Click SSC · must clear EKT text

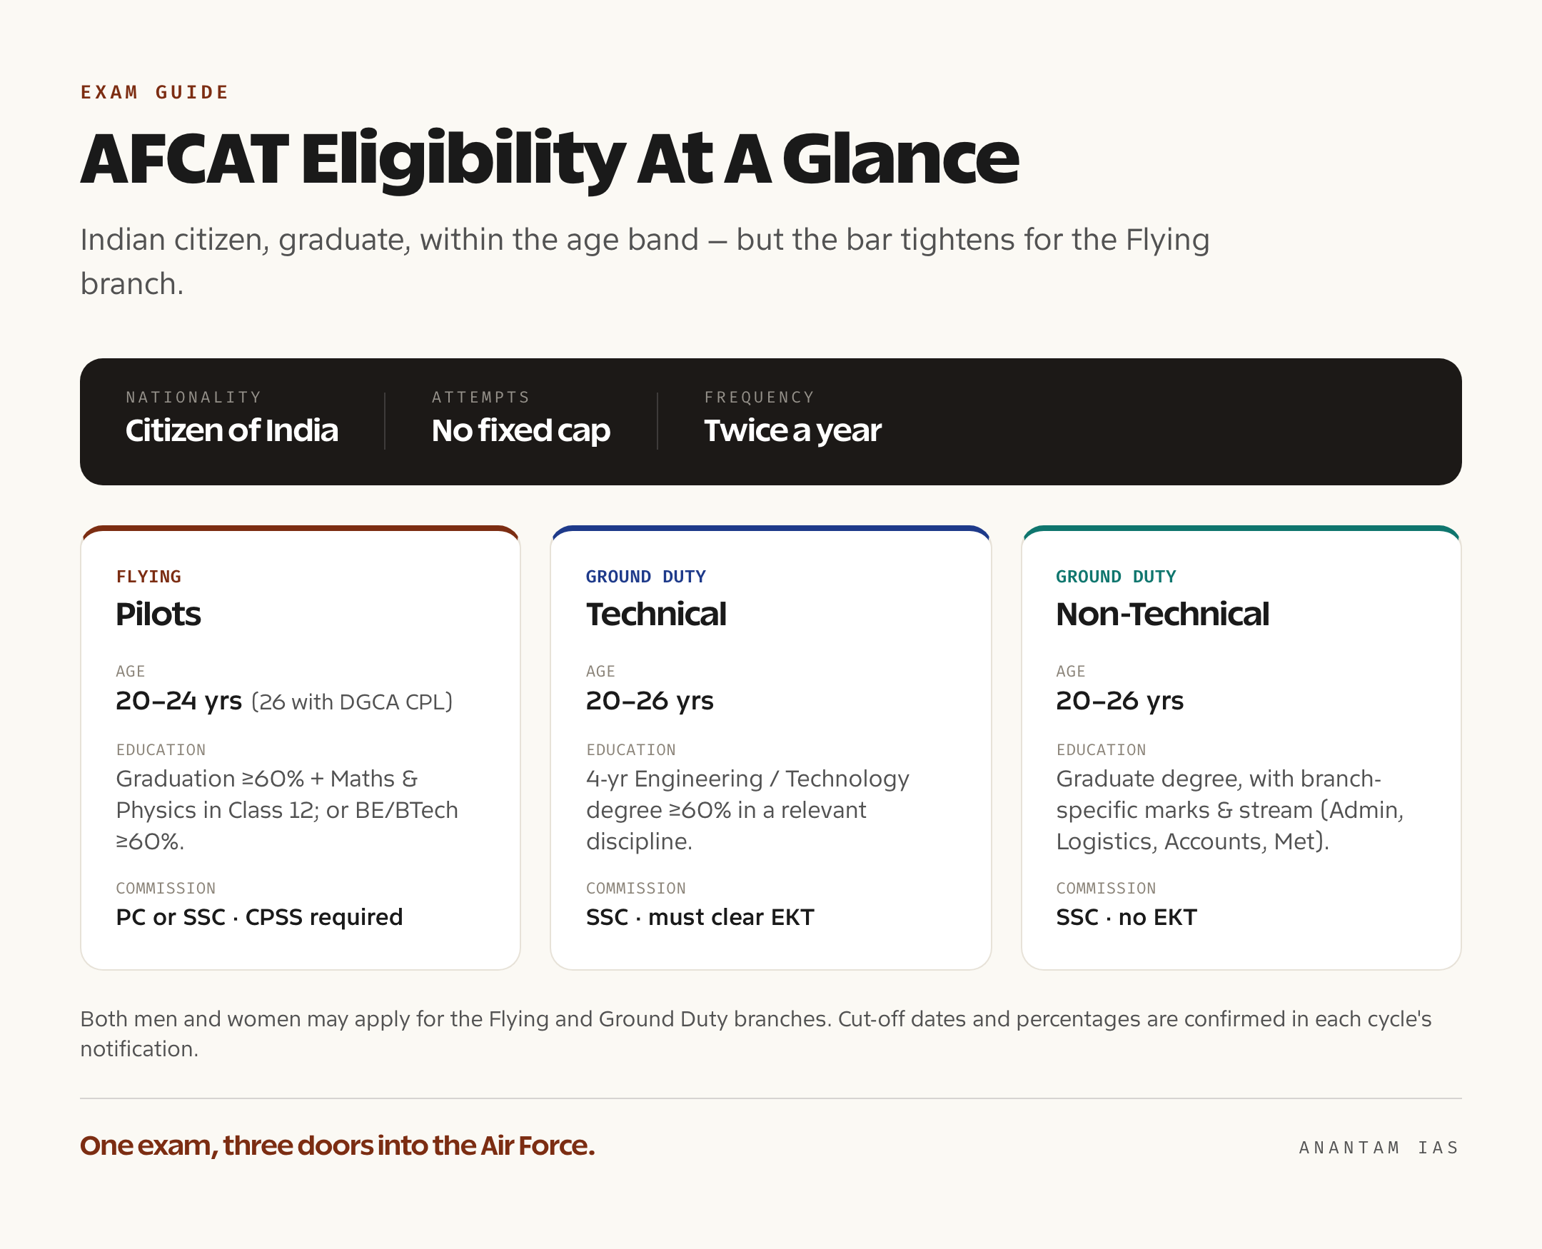(x=700, y=917)
